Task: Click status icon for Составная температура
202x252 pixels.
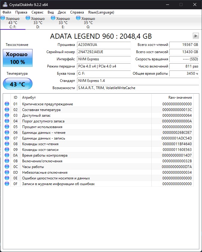Action: pos(7,109)
